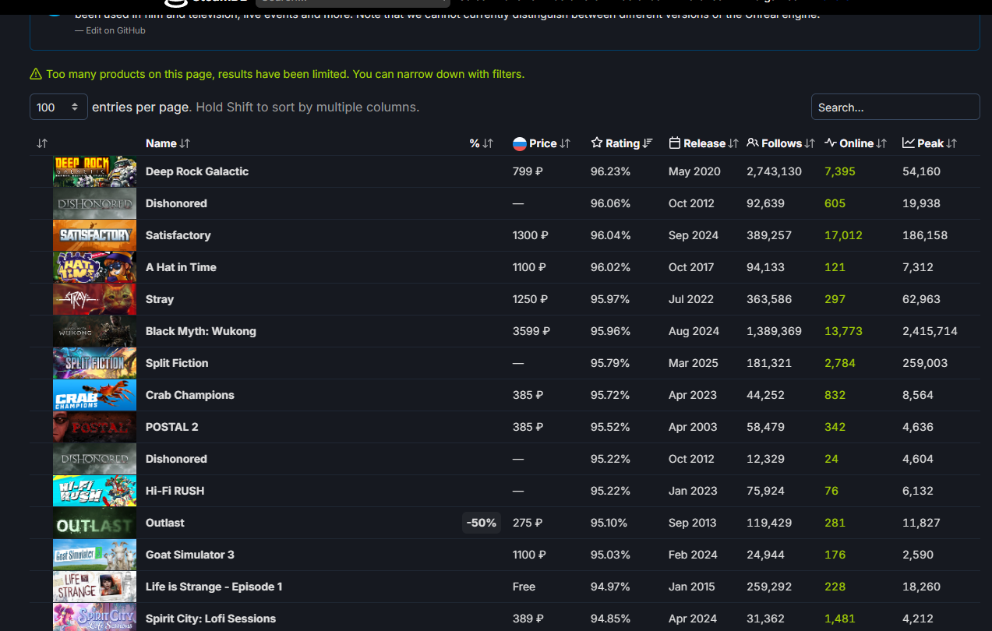This screenshot has width=992, height=631.
Task: Click the 17,012 online count for Satisfactory
Action: pos(843,235)
